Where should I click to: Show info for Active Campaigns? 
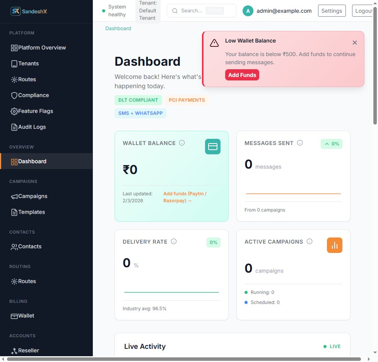(310, 241)
